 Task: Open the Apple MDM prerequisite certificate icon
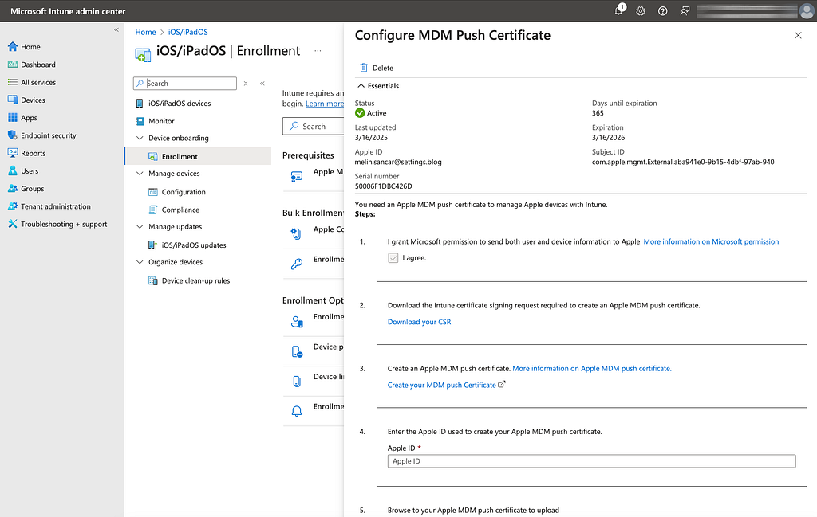[x=297, y=177]
